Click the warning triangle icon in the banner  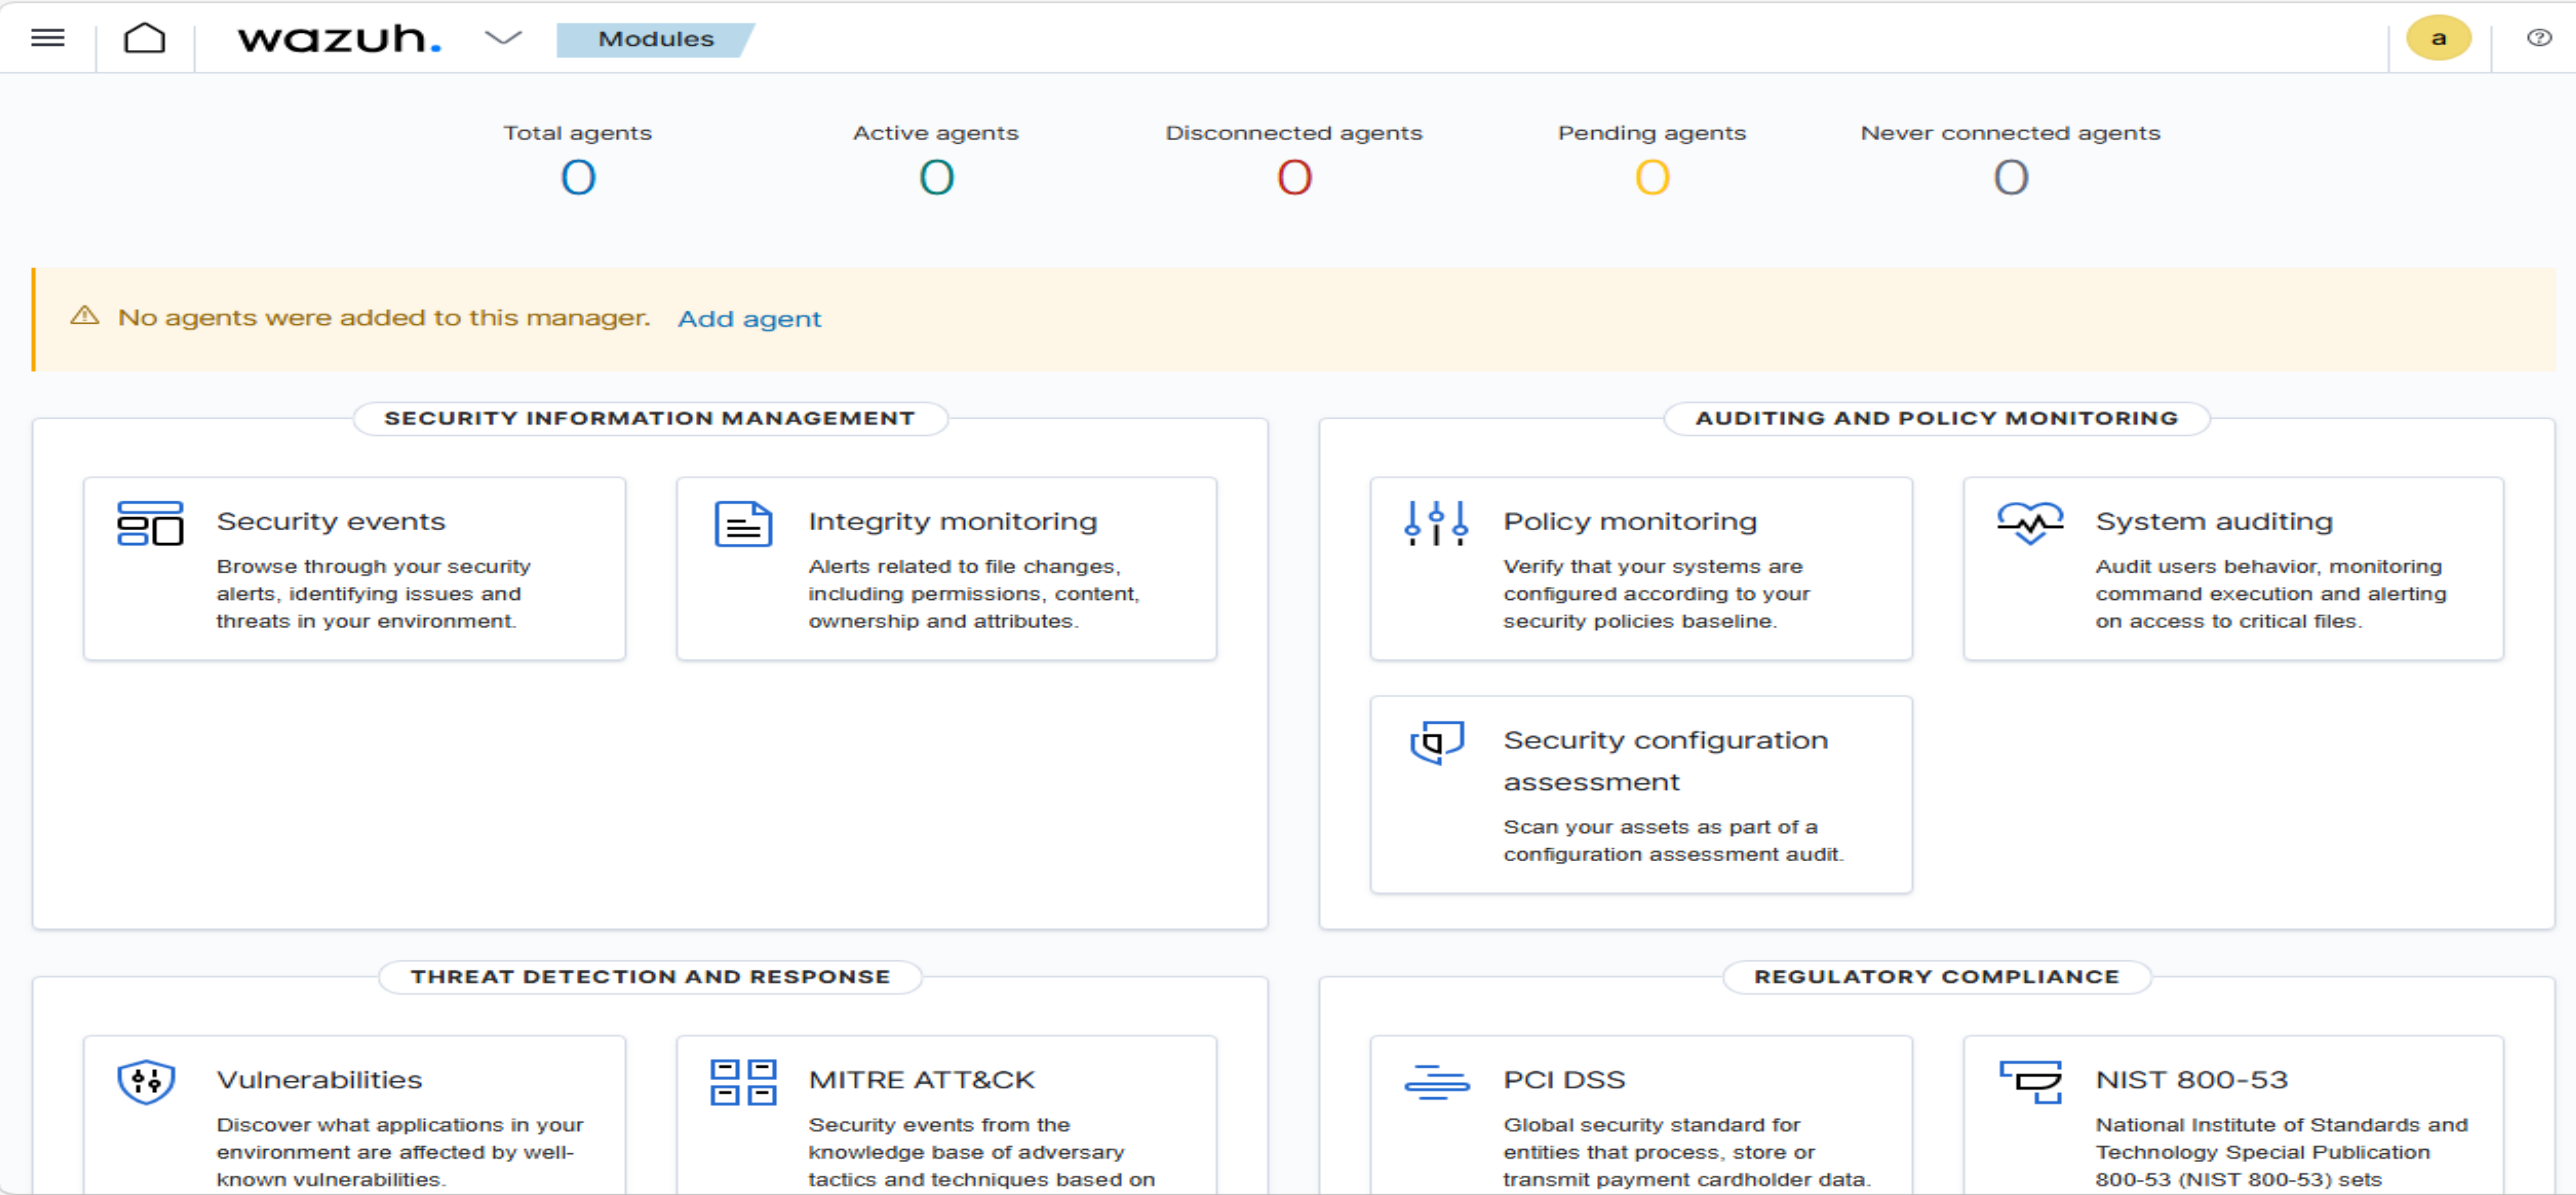coord(85,316)
